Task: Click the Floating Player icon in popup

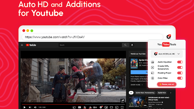Action: tap(152, 73)
